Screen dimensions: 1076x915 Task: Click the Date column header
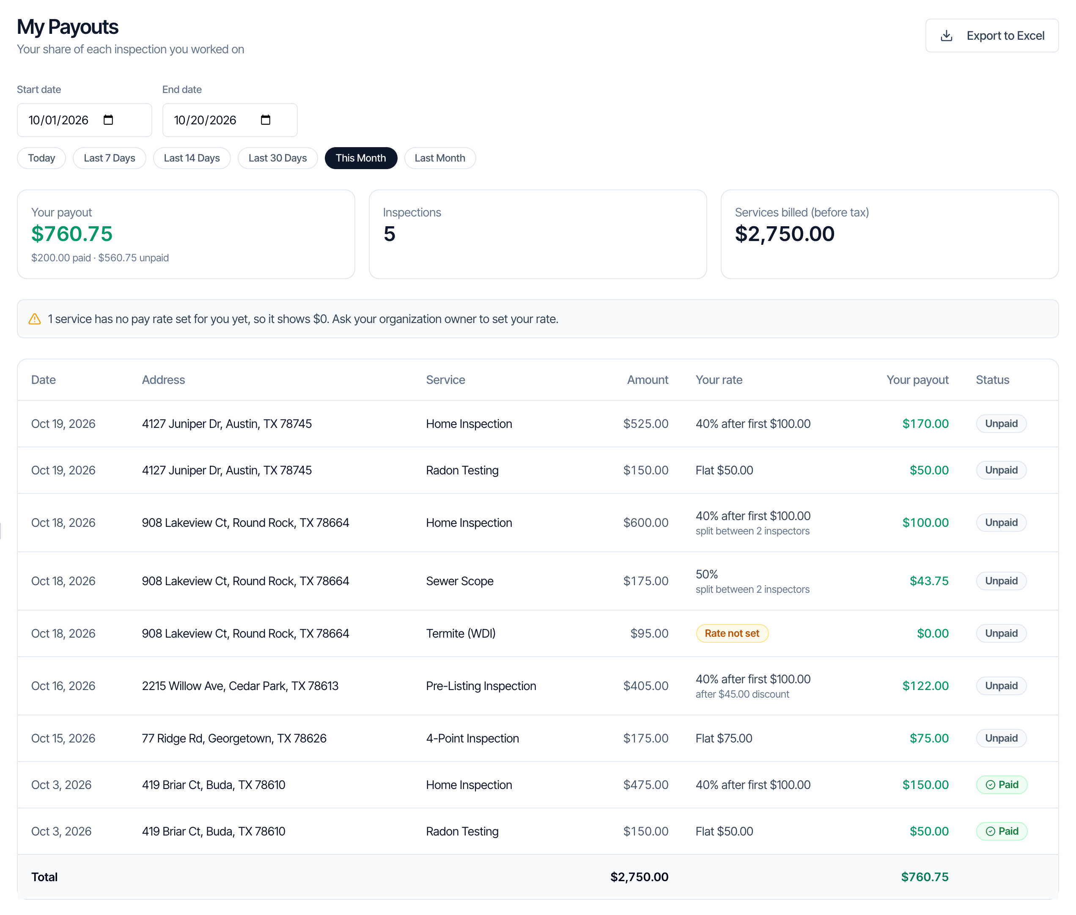[44, 380]
